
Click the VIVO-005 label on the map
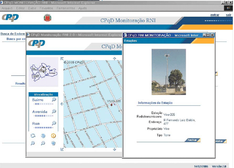[x=114, y=101]
